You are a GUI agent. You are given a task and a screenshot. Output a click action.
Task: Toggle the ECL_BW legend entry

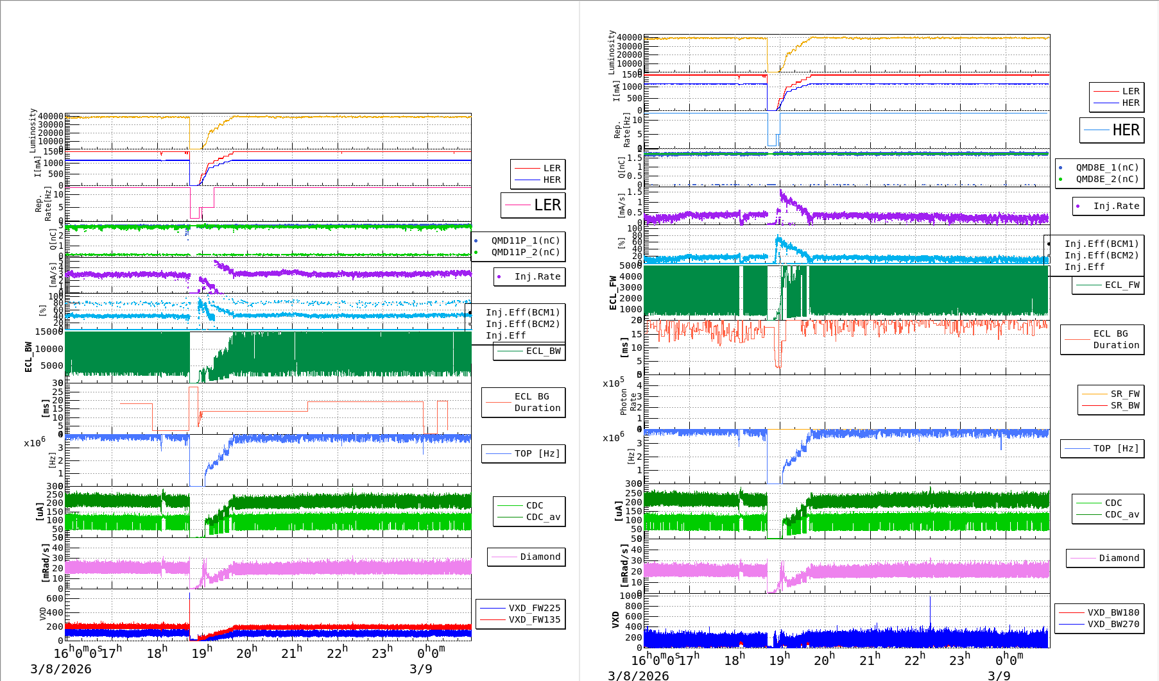pyautogui.click(x=529, y=351)
